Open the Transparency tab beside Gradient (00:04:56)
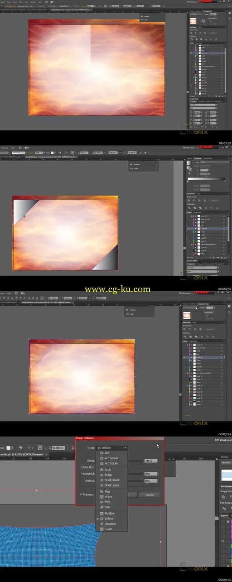 click(208, 159)
